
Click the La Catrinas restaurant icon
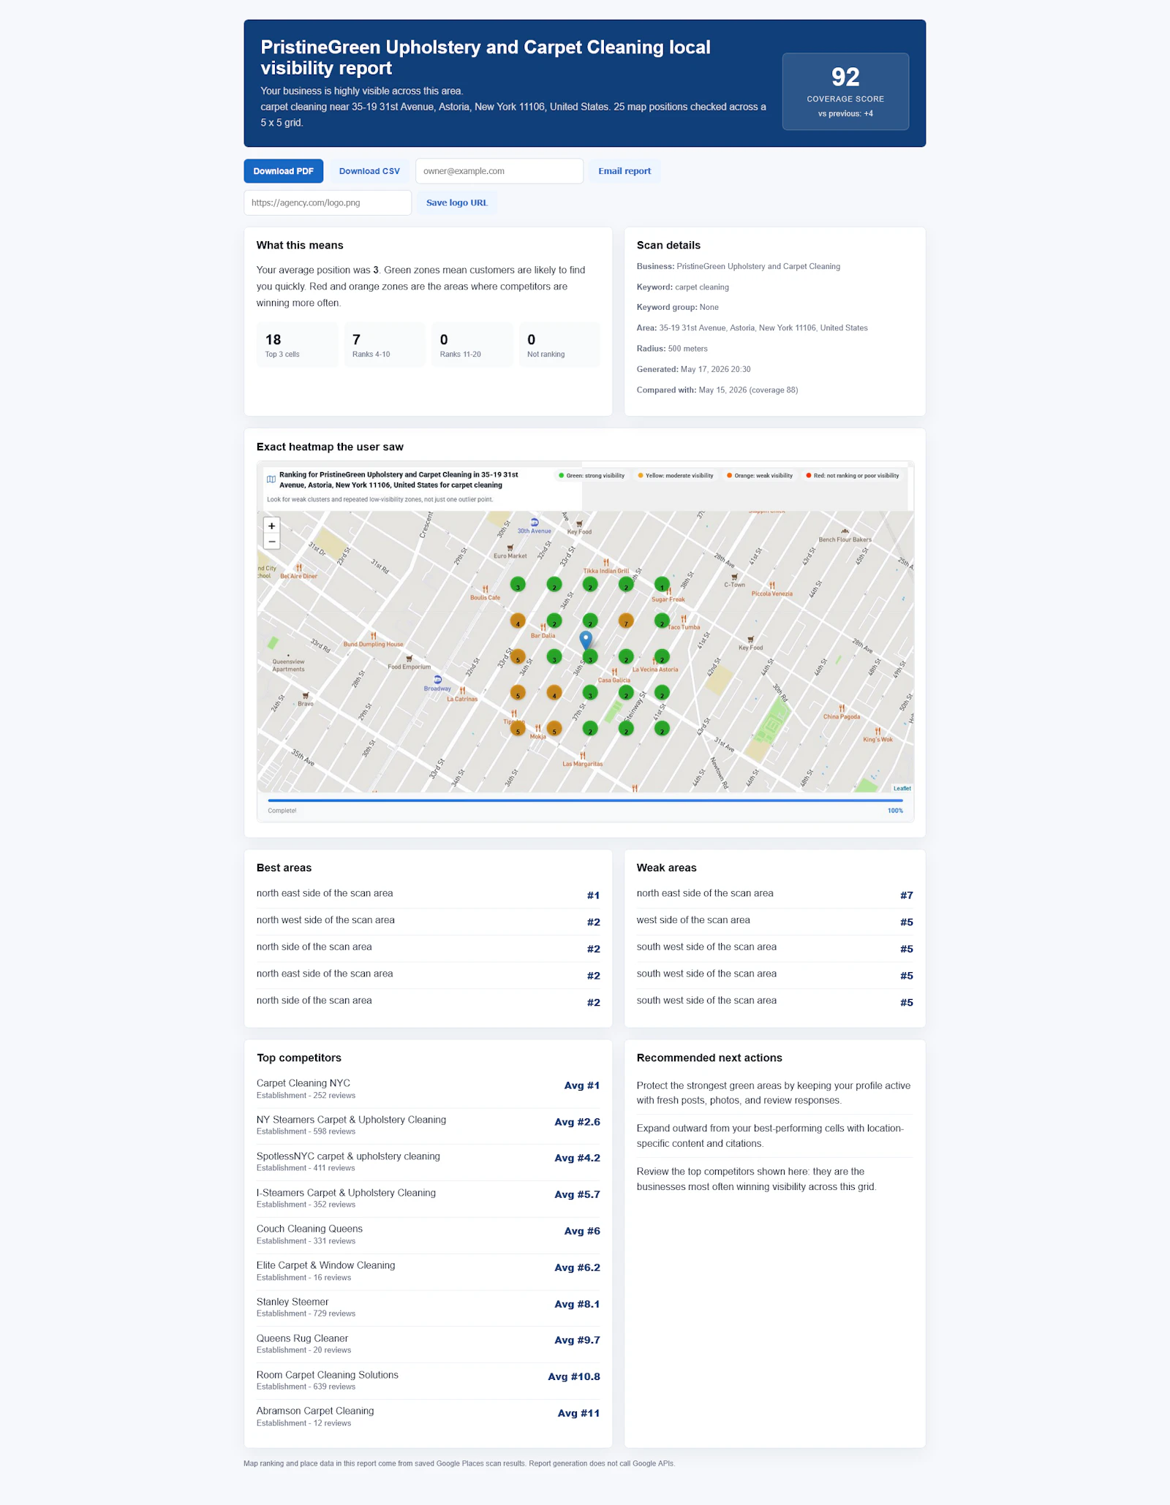point(462,691)
